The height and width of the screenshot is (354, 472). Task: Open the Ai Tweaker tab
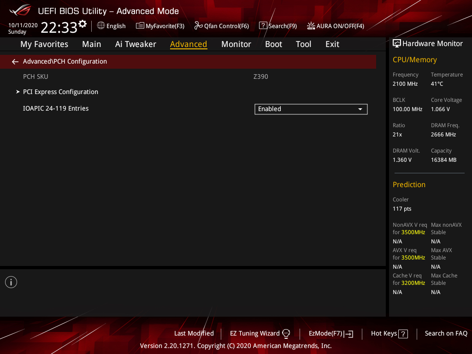pos(136,44)
